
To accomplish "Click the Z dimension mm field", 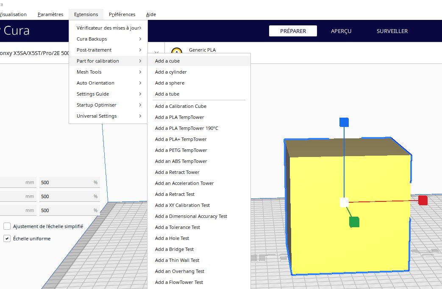I will (17, 210).
